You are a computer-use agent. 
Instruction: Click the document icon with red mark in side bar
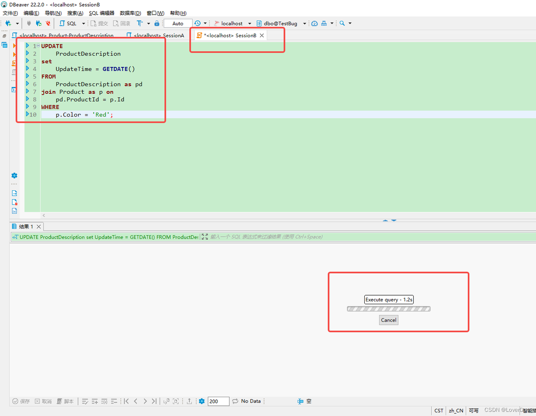(x=14, y=202)
